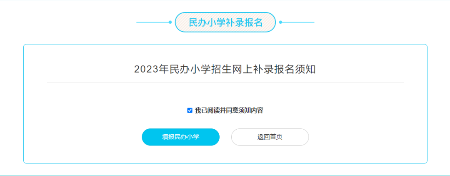Click the blue line left of the header badge
Screen dimensions: 450x176
(x=152, y=22)
